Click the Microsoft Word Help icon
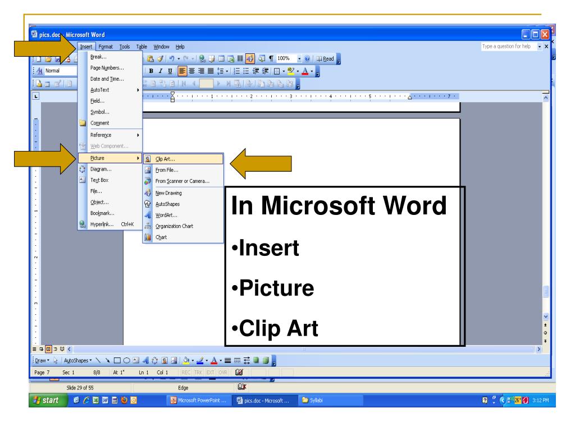Viewport: 575px width, 431px height. point(307,58)
